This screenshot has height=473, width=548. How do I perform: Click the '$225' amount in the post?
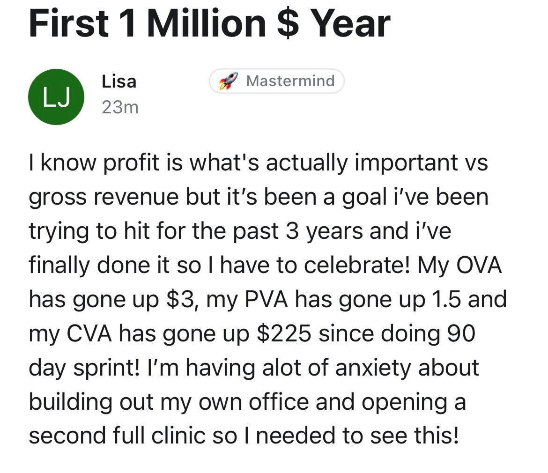(x=284, y=333)
